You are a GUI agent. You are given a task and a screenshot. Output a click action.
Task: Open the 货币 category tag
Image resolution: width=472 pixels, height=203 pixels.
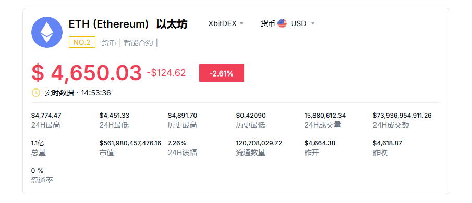coord(108,43)
